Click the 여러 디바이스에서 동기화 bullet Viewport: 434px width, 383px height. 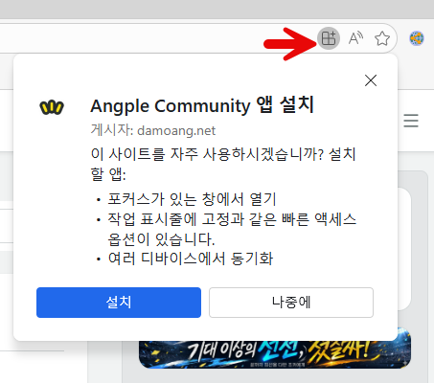[x=191, y=259]
